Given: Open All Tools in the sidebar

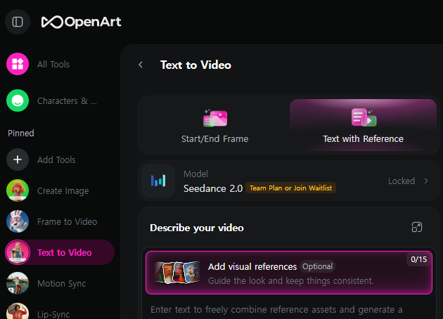Looking at the screenshot, I should [x=53, y=65].
